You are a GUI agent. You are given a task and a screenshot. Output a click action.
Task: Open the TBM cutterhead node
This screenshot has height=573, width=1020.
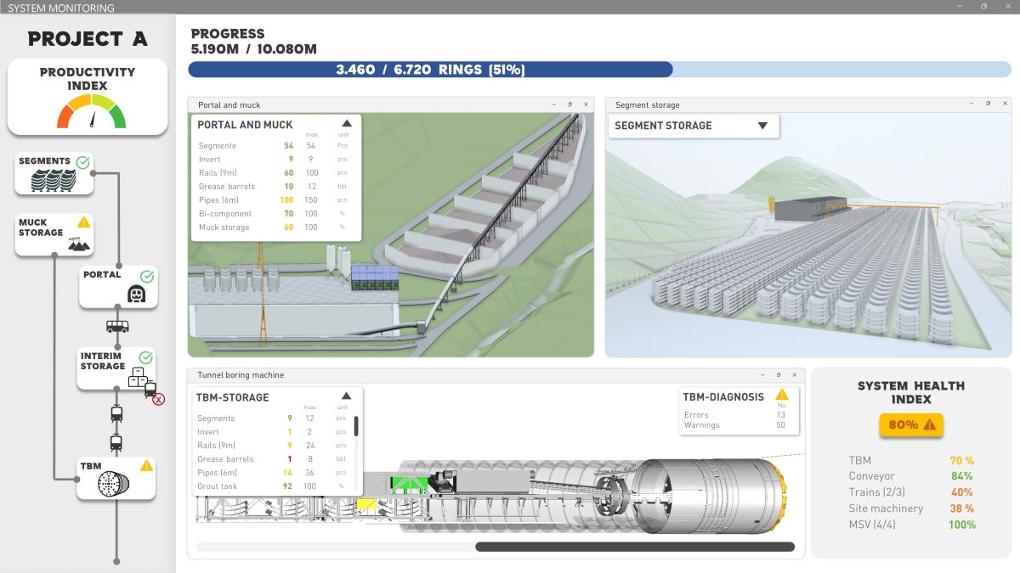coord(112,484)
